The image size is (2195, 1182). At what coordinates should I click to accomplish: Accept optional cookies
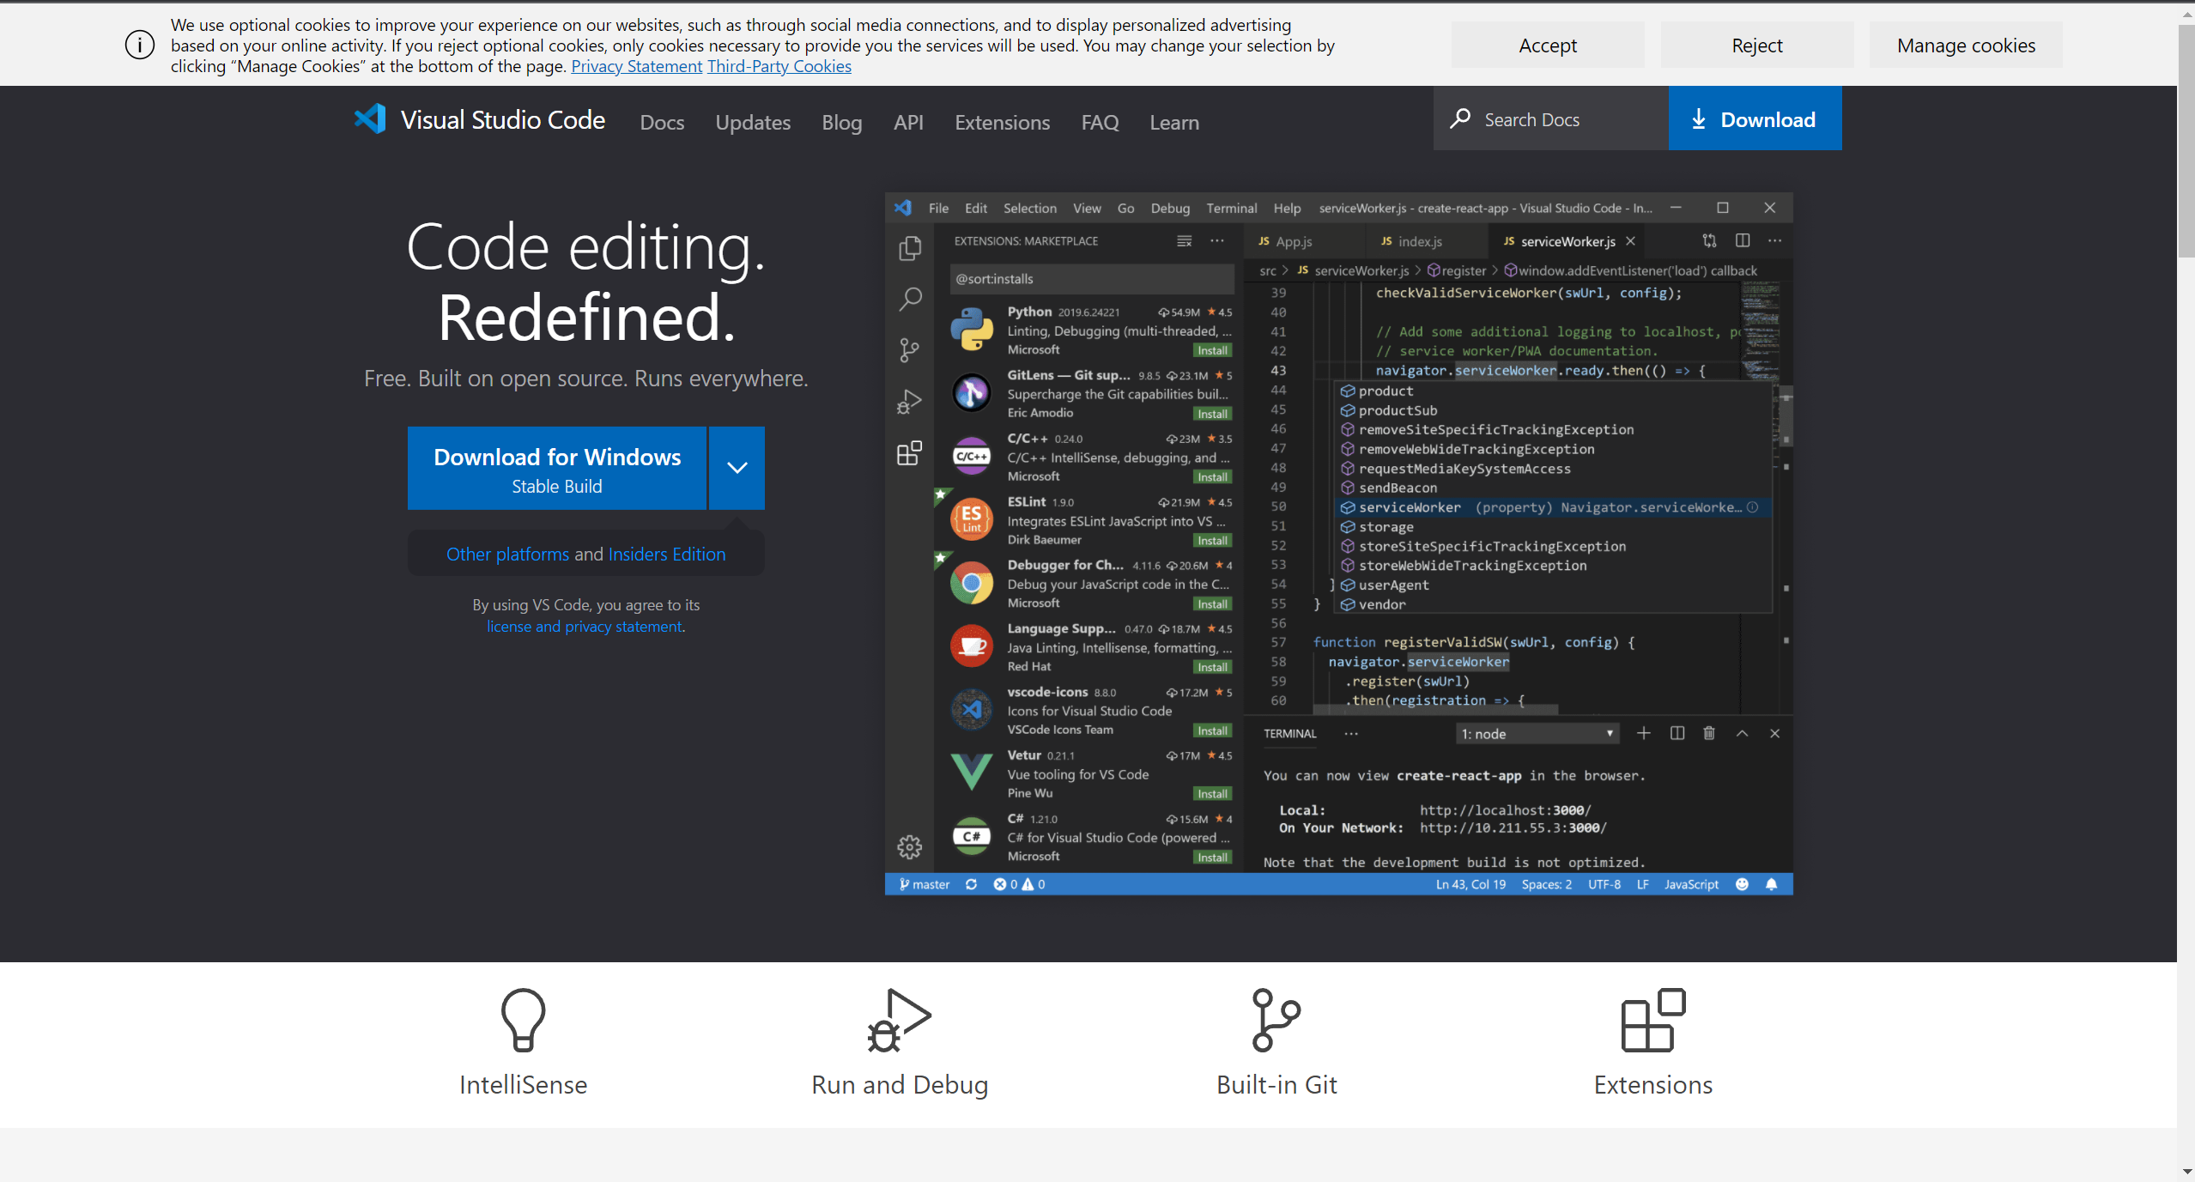[x=1547, y=45]
